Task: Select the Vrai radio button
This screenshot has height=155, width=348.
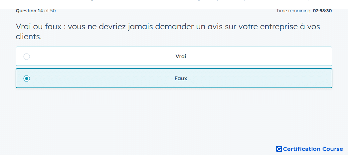Action: [27, 57]
